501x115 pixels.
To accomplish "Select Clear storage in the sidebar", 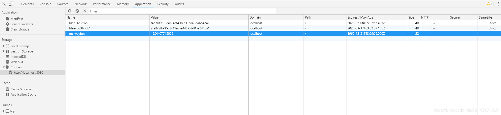I will [x=20, y=29].
